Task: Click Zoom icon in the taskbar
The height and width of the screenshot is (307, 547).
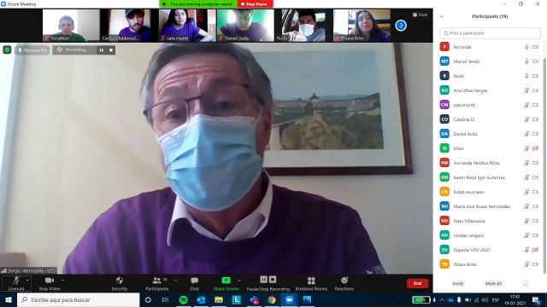Action: coord(289,299)
